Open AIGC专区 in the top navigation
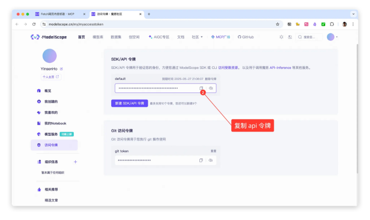This screenshot has height=220, width=370. (159, 37)
